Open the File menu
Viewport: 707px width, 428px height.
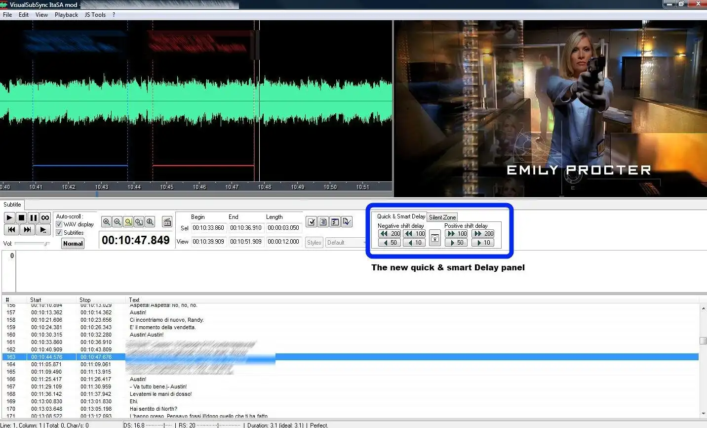(x=7, y=15)
